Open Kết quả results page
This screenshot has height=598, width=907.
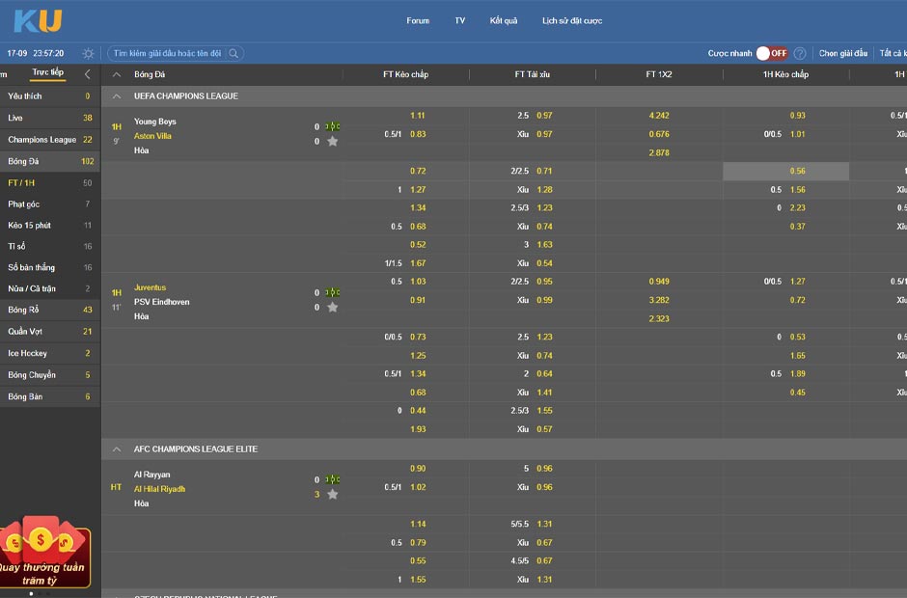[x=504, y=21]
